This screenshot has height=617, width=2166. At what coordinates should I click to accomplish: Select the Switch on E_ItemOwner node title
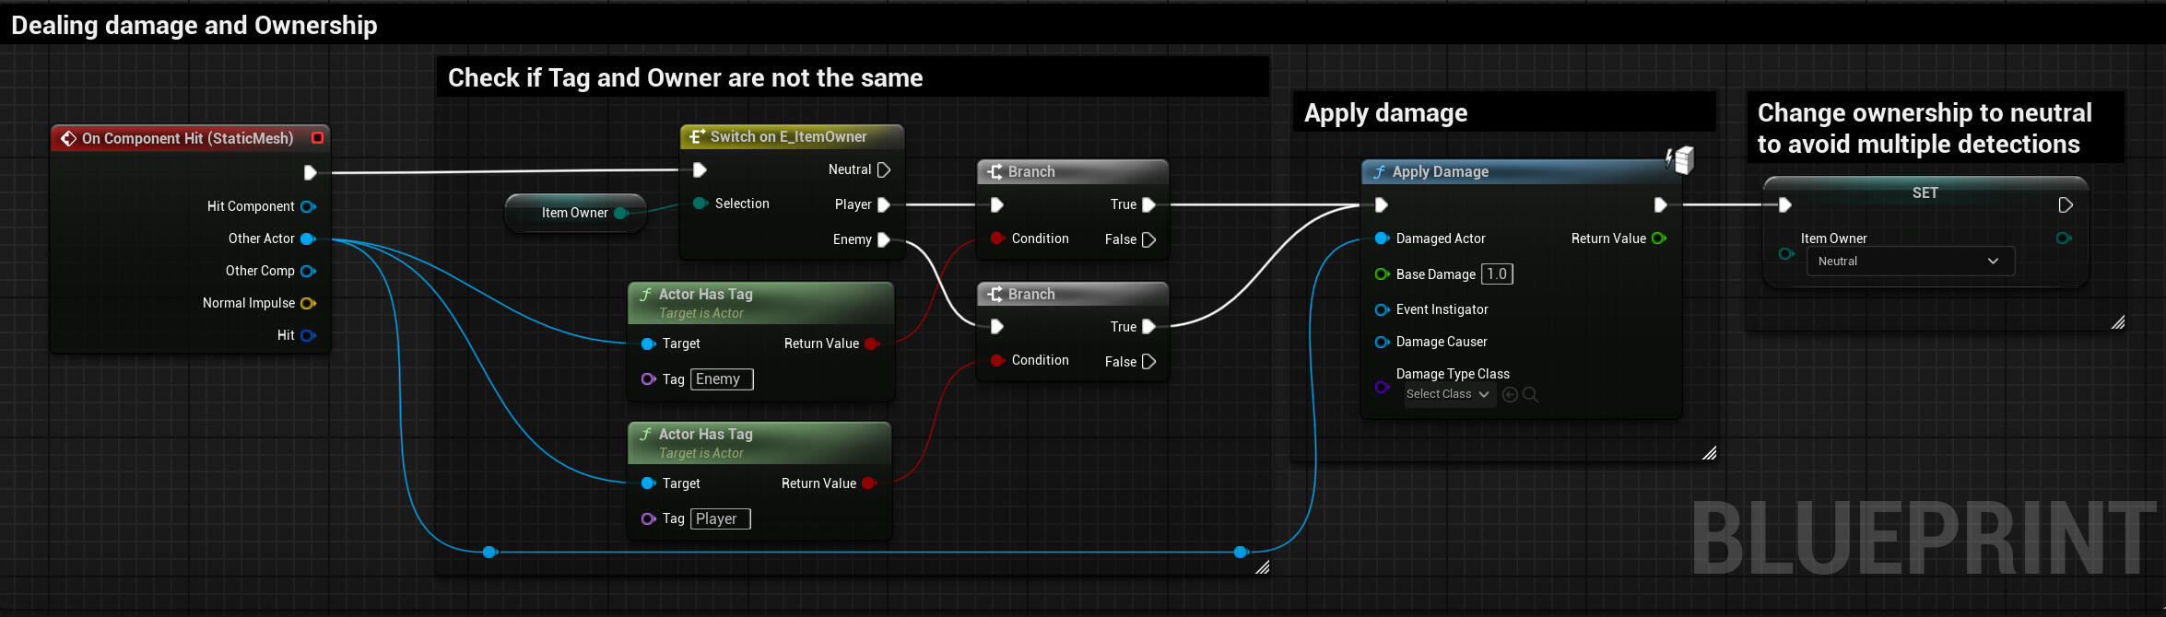click(x=788, y=137)
